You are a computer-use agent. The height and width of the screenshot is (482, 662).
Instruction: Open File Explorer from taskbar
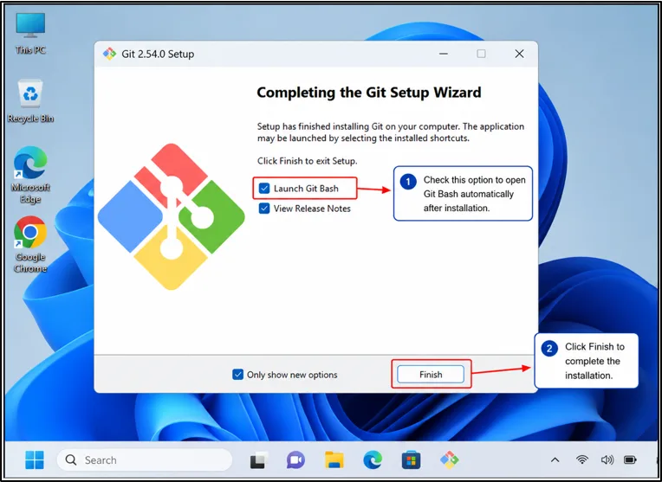(x=334, y=460)
